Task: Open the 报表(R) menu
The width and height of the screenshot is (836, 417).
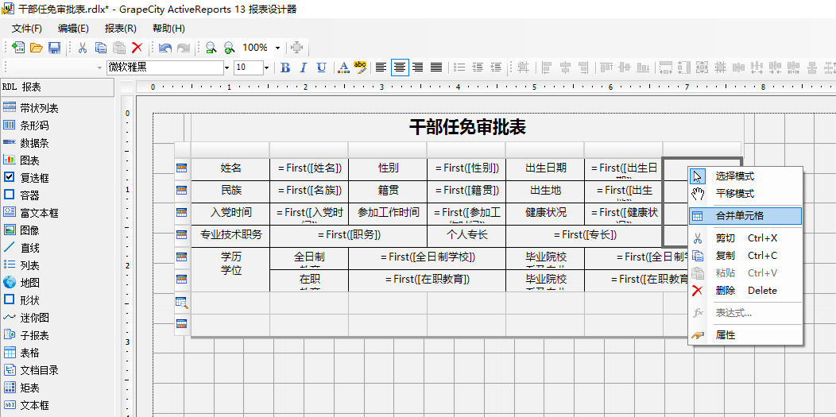Action: (120, 29)
